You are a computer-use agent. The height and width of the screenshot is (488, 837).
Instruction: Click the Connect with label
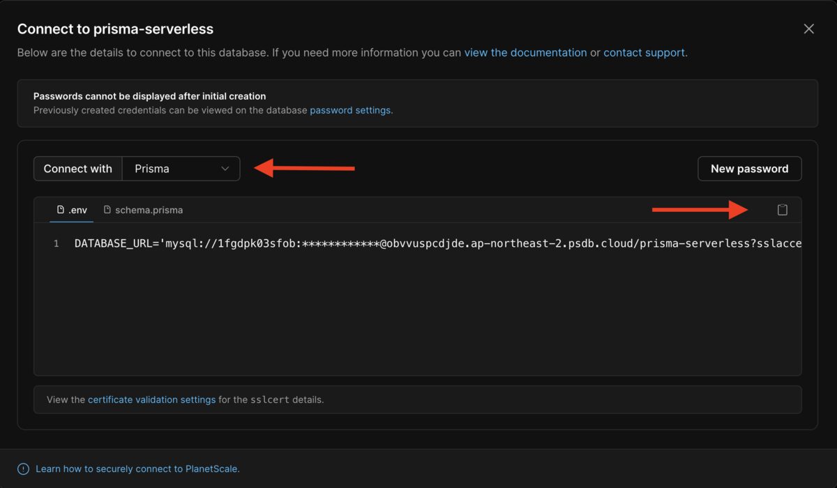[77, 169]
